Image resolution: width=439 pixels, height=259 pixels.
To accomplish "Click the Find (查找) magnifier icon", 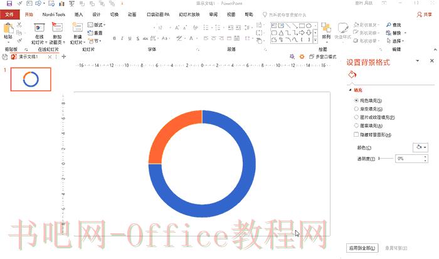I will pos(389,25).
